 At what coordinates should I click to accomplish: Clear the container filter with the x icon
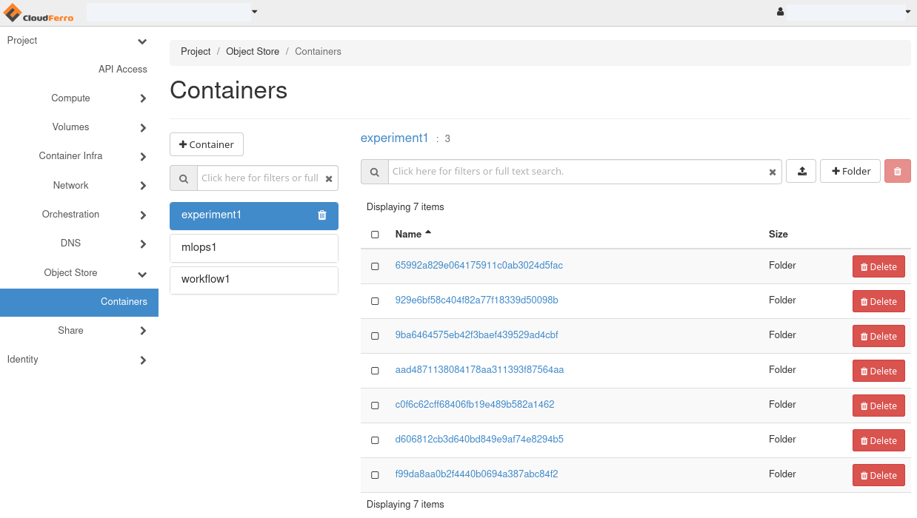[x=329, y=178]
